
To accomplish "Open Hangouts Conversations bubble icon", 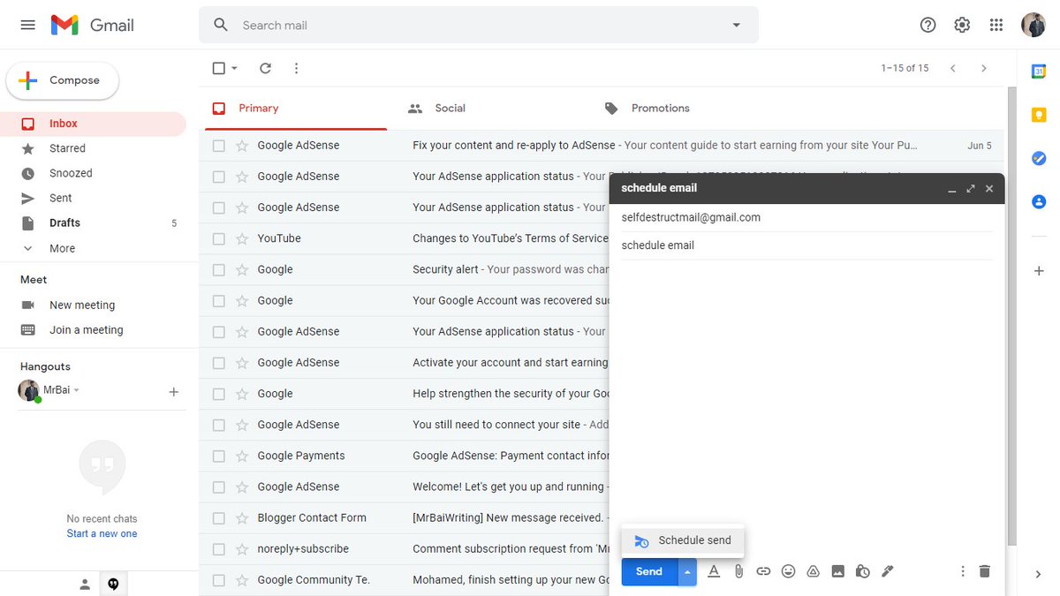I will (113, 584).
